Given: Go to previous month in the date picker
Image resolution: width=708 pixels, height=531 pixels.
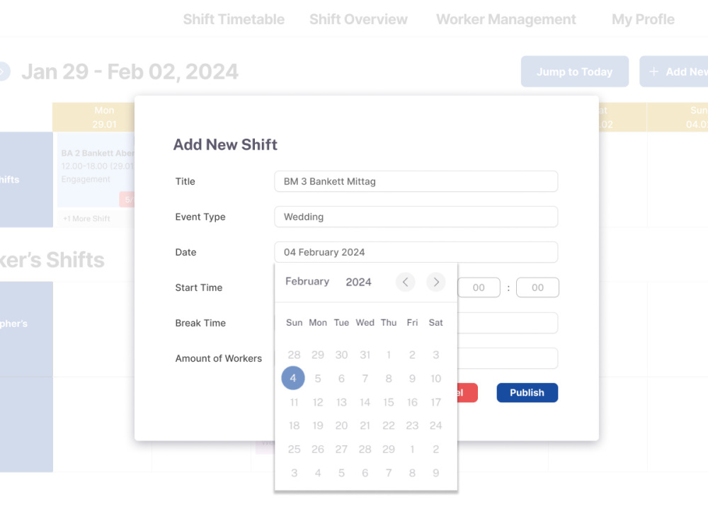Looking at the screenshot, I should pyautogui.click(x=405, y=282).
